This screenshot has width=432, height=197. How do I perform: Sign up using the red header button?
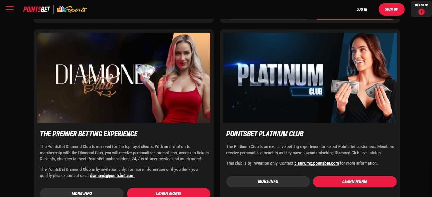(x=392, y=9)
